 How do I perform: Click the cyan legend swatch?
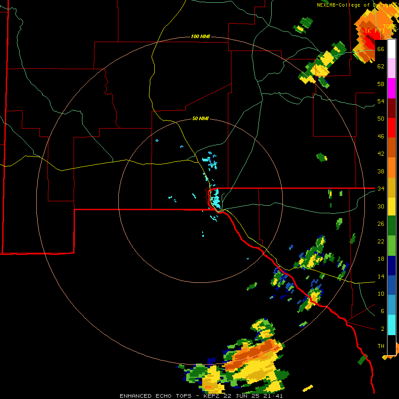coord(391,325)
